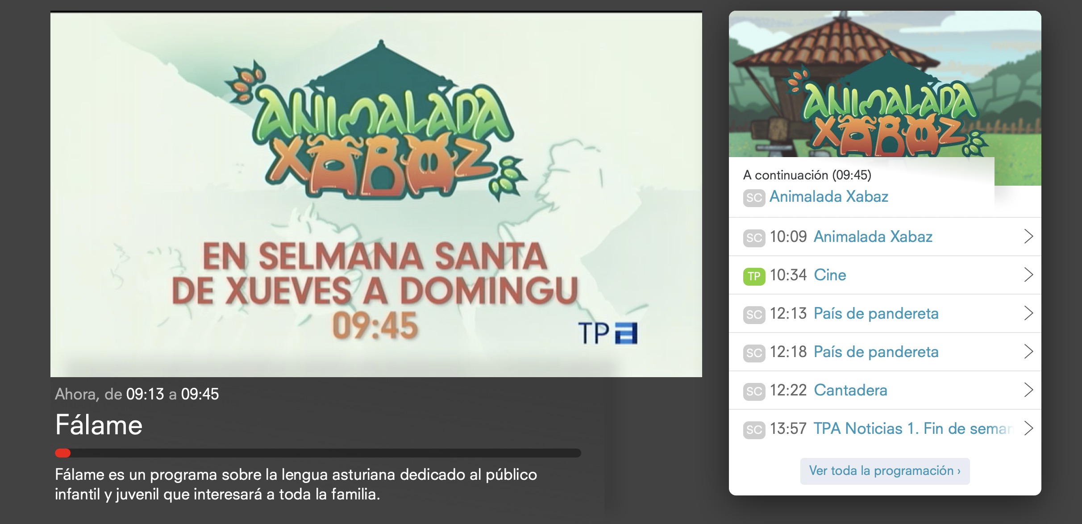The height and width of the screenshot is (524, 1082).
Task: Click the Fálame red progress bar
Action: point(63,453)
